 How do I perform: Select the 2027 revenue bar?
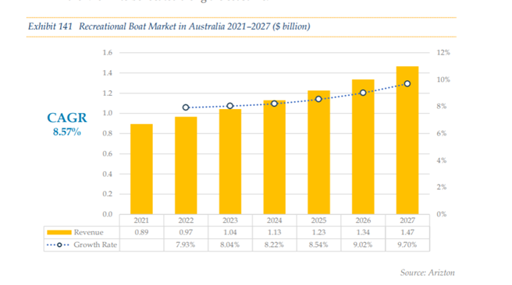coord(407,140)
